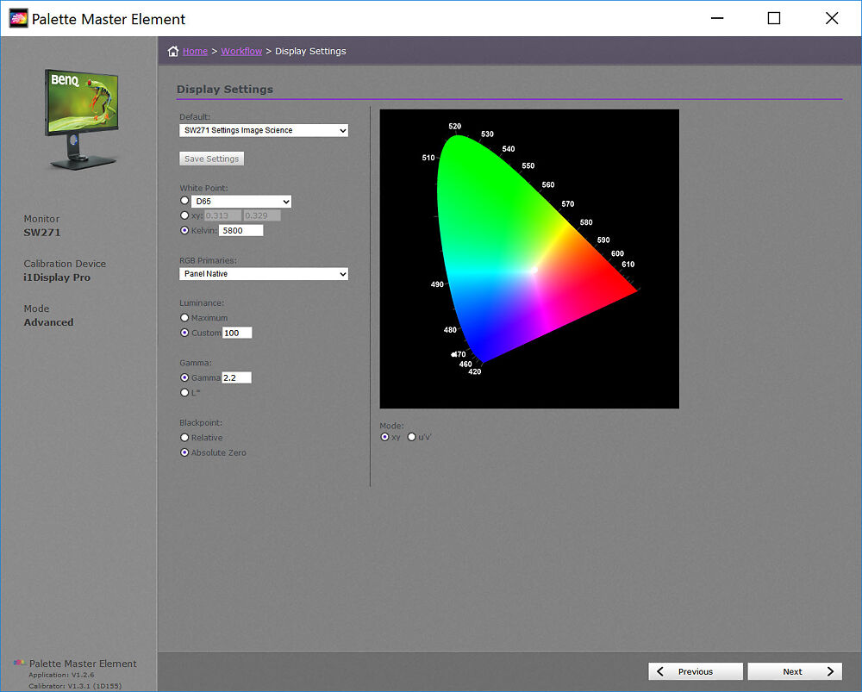This screenshot has height=692, width=862.
Task: Select the xy white point option
Action: point(184,215)
